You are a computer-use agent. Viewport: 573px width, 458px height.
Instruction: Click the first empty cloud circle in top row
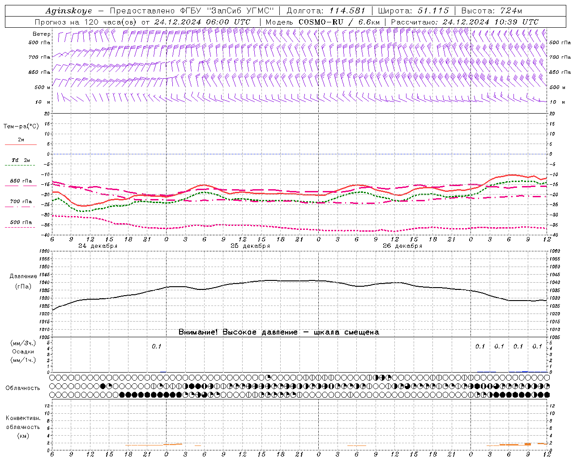coord(52,377)
